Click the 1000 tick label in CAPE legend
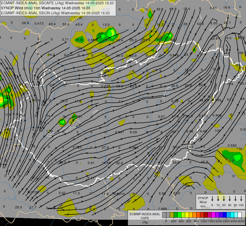 pyautogui.click(x=204, y=221)
